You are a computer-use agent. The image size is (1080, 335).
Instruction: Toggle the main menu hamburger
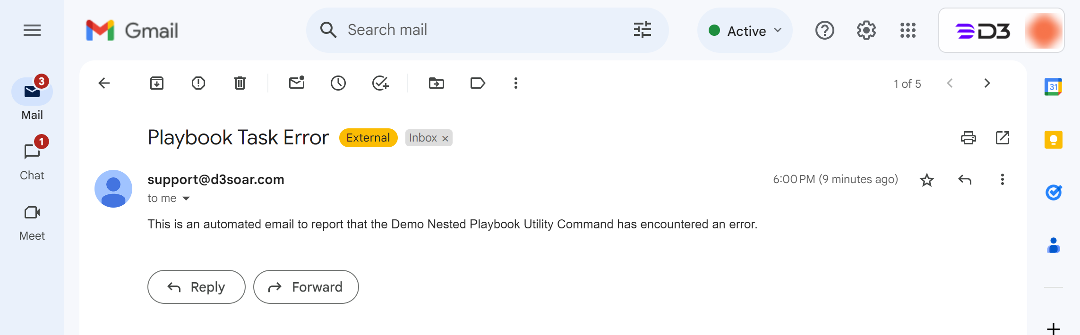click(32, 31)
